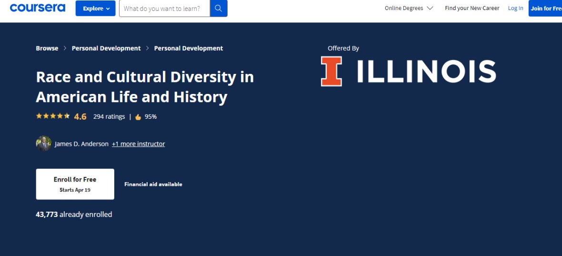Click the Coursera logo

point(38,8)
